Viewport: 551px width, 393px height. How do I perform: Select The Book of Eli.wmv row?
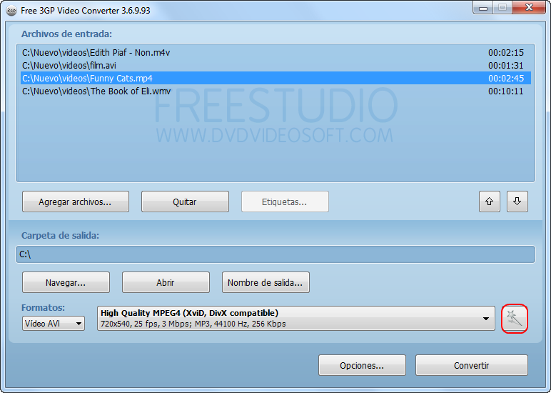coord(275,91)
